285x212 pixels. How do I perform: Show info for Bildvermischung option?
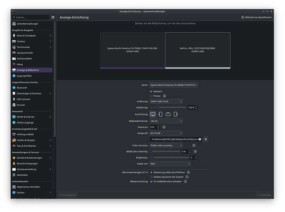[185, 181]
